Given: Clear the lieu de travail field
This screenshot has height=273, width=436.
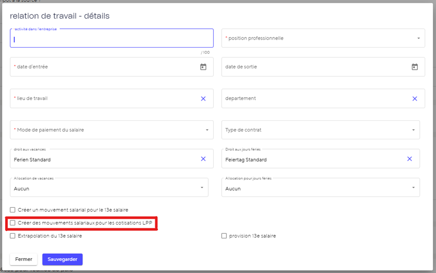Looking at the screenshot, I should [203, 99].
